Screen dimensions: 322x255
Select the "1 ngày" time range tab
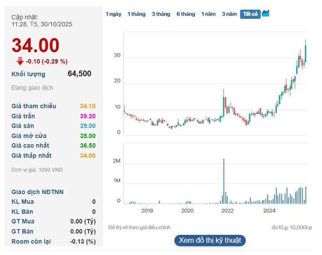[113, 14]
